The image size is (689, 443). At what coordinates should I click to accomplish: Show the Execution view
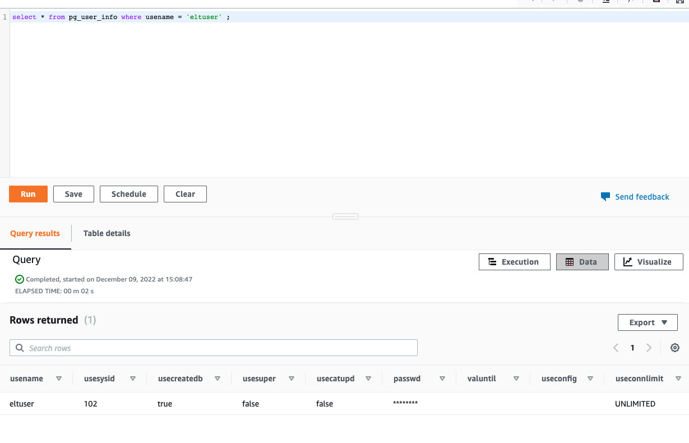514,262
